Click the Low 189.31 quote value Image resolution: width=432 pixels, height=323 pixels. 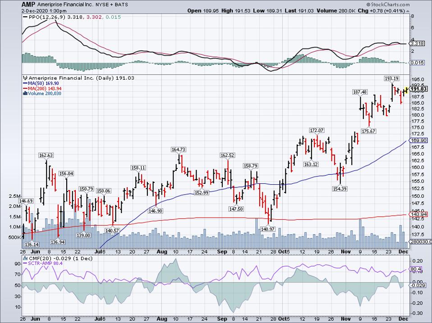point(267,11)
